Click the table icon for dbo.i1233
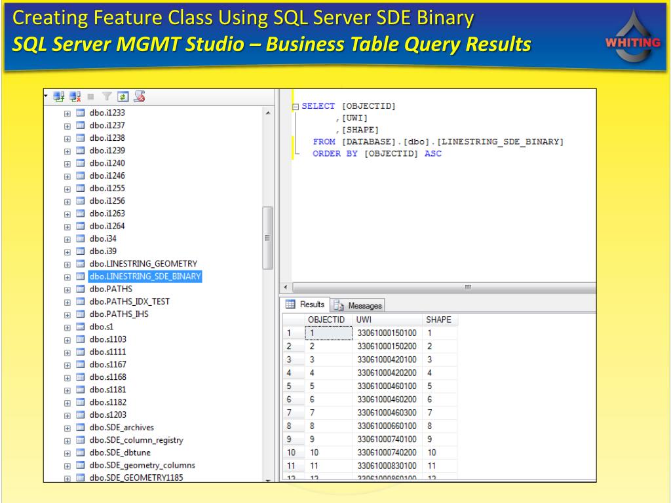The image size is (671, 503). click(80, 113)
